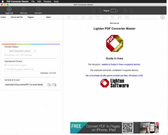The height and width of the screenshot is (135, 168).
Task: Click the Aggiungi add-file icon
Action: [x=9, y=9]
